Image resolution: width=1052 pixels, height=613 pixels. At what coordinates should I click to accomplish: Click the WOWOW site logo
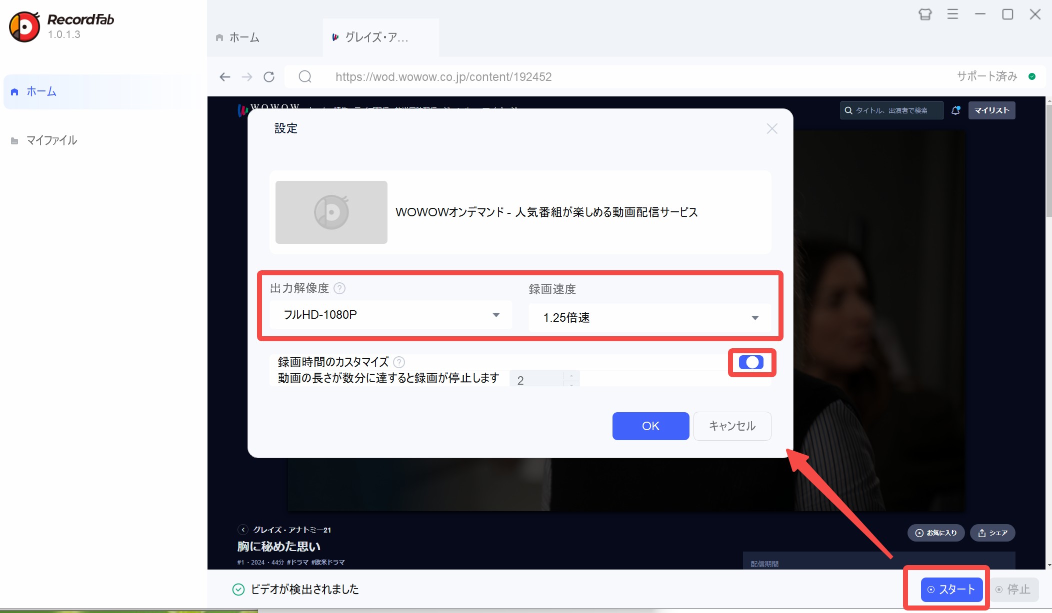269,108
